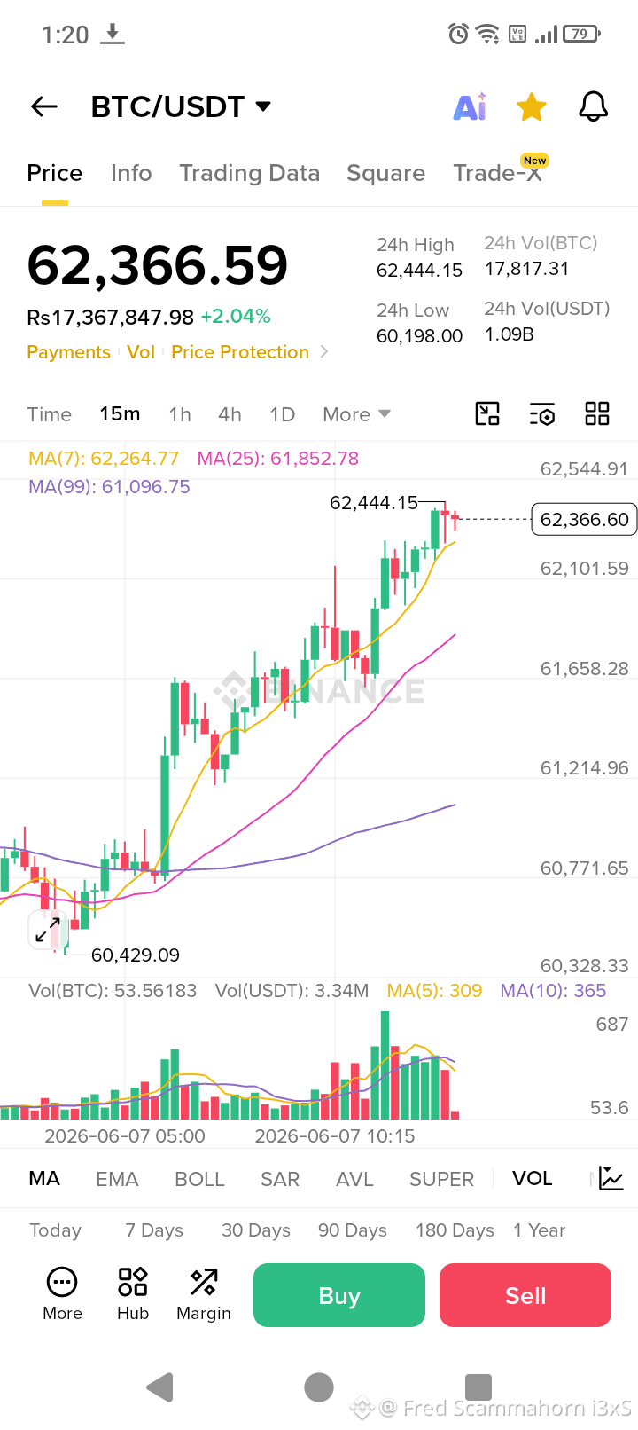Select the Time chart interval
This screenshot has height=1430, width=638.
point(49,414)
